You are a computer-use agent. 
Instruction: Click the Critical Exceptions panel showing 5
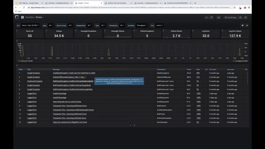[147, 34]
